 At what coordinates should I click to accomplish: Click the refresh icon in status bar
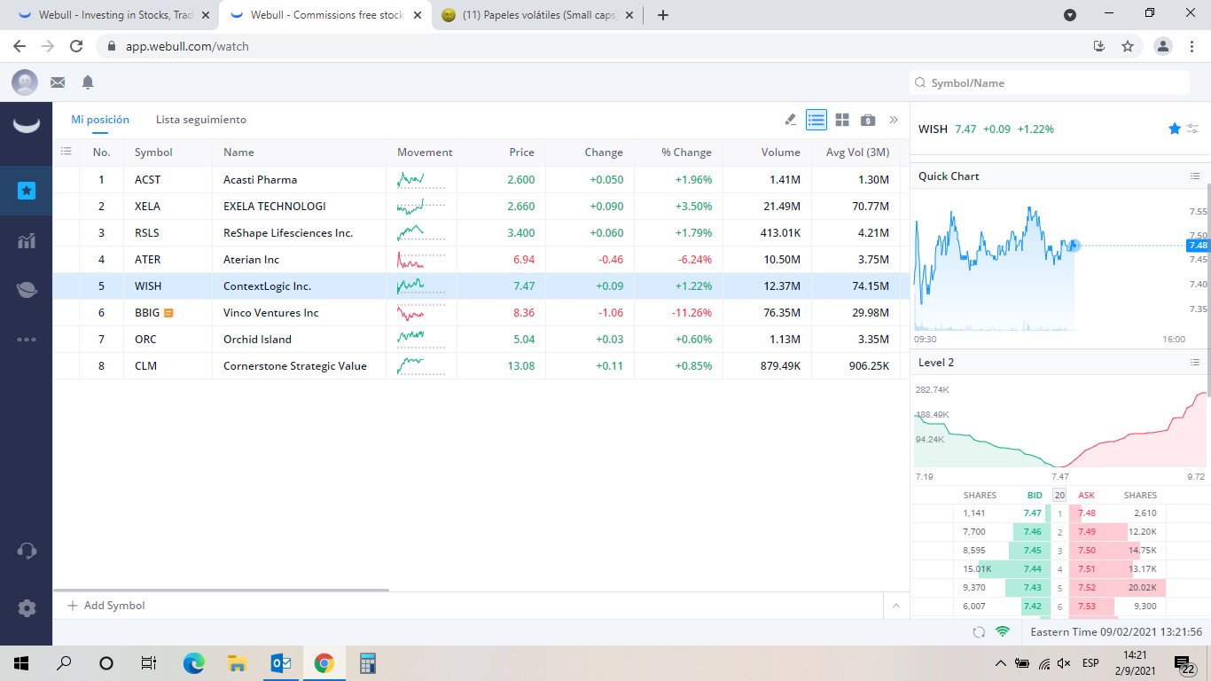979,632
